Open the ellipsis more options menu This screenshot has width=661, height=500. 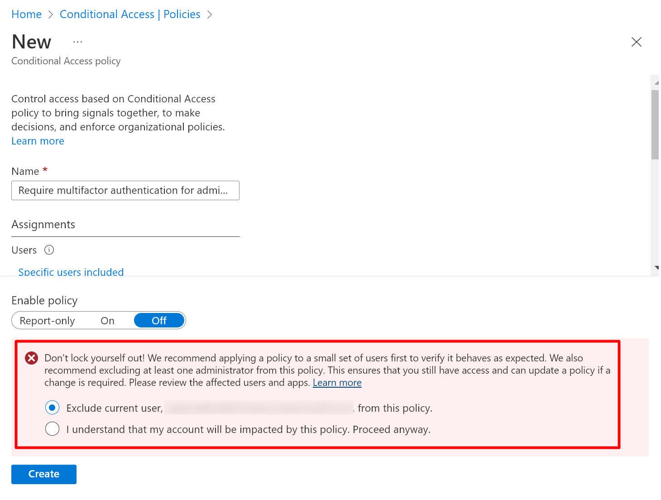coord(78,42)
